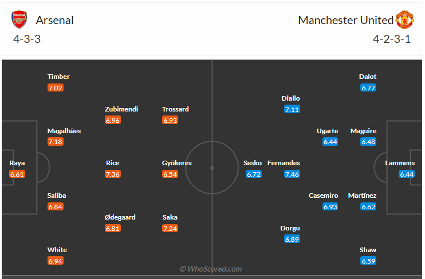Open Ødegaard's player name link
This screenshot has width=425, height=279.
[120, 217]
